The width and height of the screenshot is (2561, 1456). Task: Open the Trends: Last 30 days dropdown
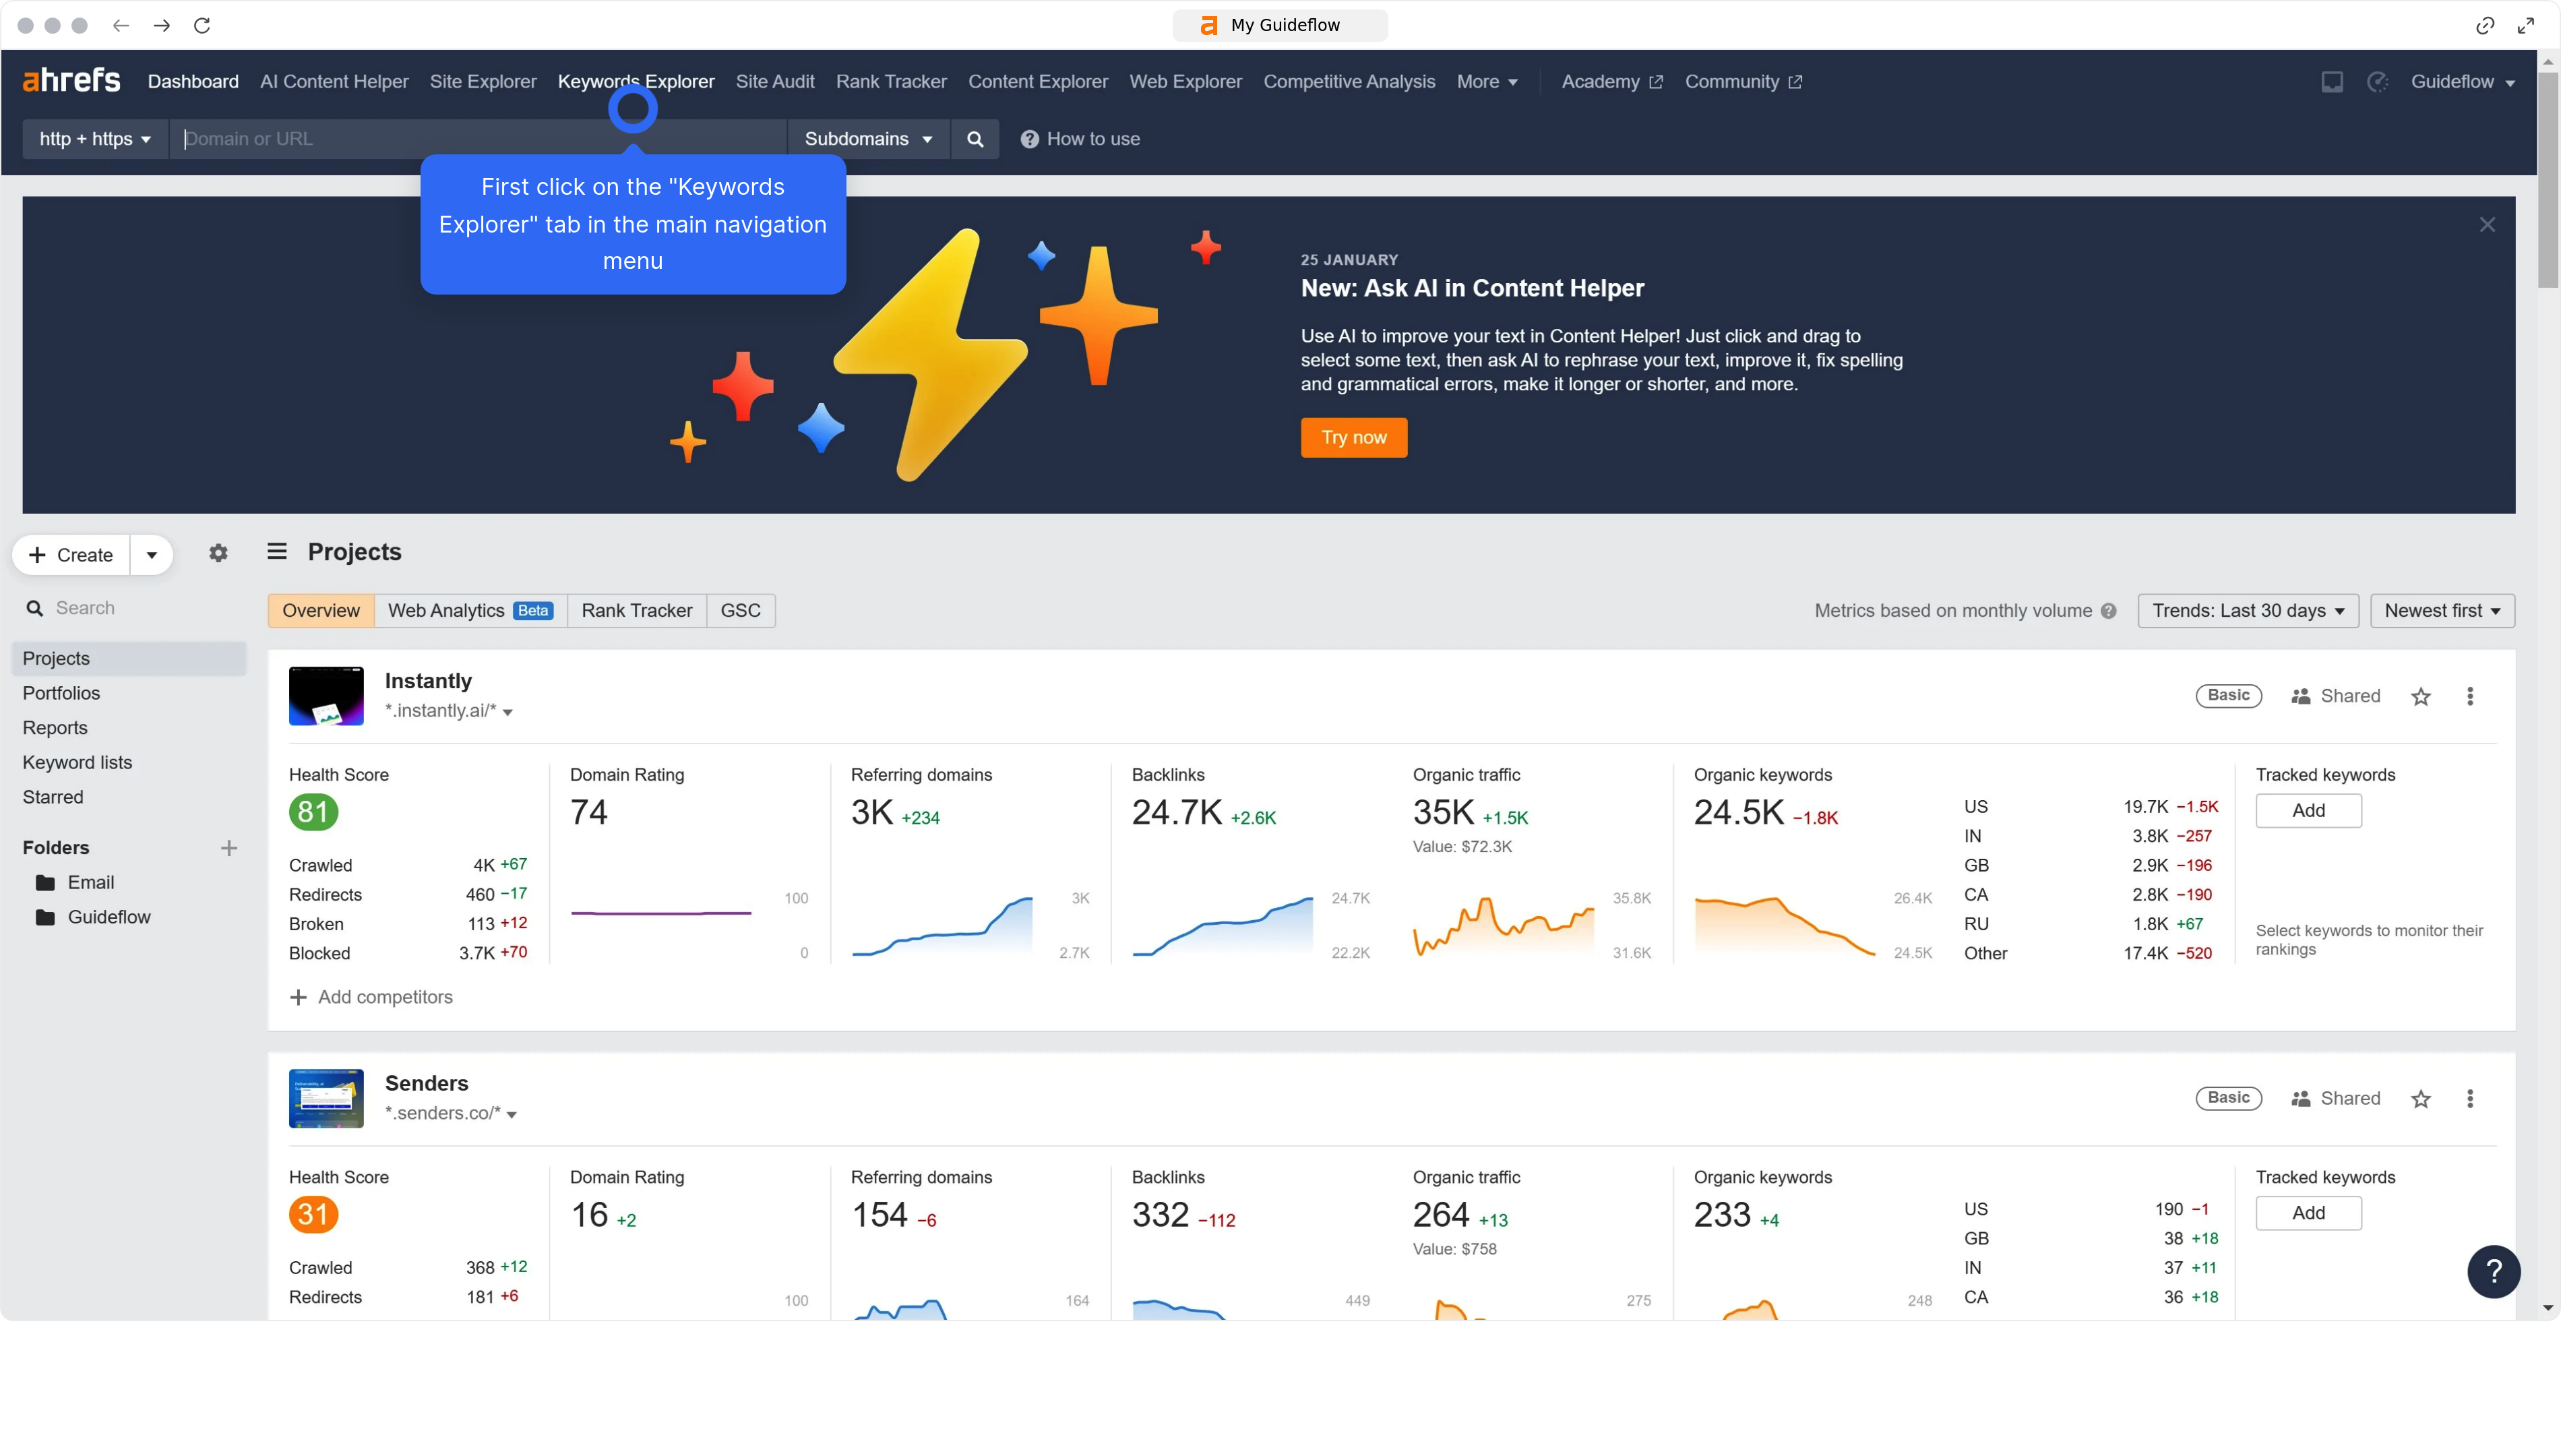click(2248, 610)
